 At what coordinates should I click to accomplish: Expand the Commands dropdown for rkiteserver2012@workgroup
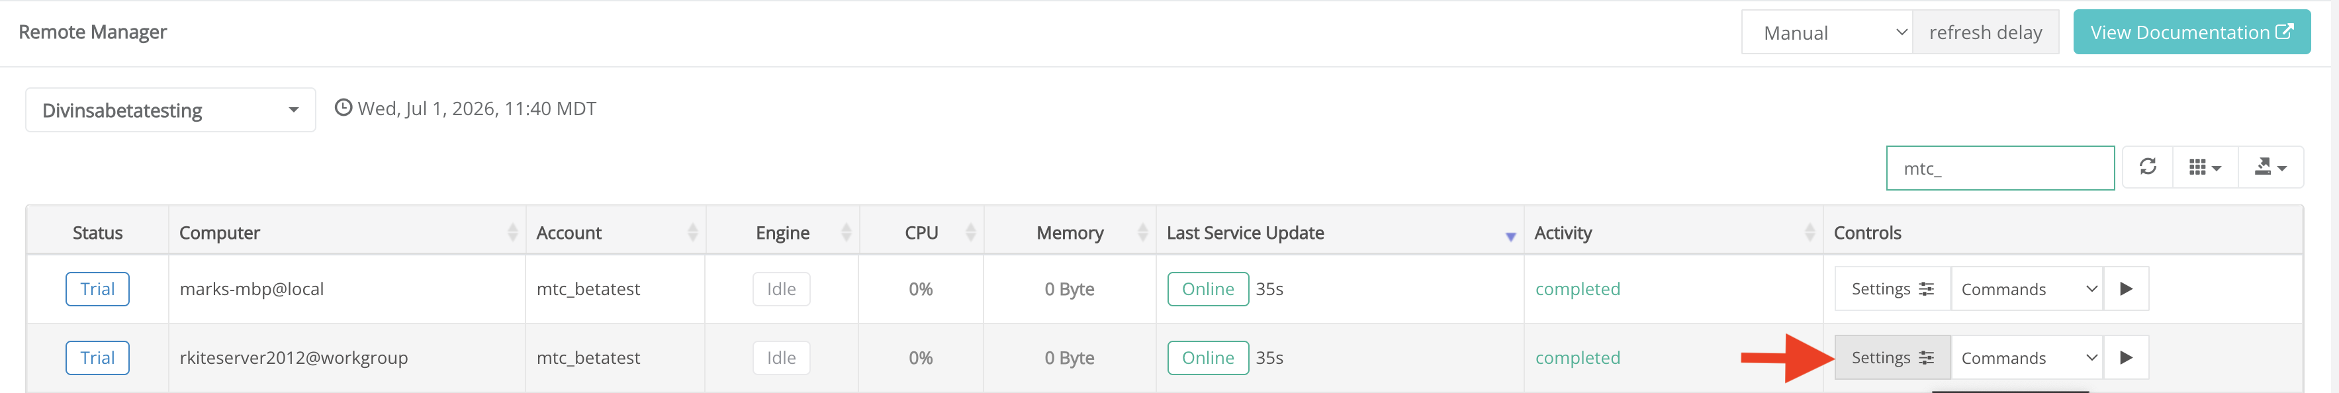pos(2027,357)
